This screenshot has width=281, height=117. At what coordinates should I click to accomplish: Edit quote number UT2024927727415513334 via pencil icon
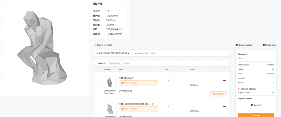click(129, 53)
